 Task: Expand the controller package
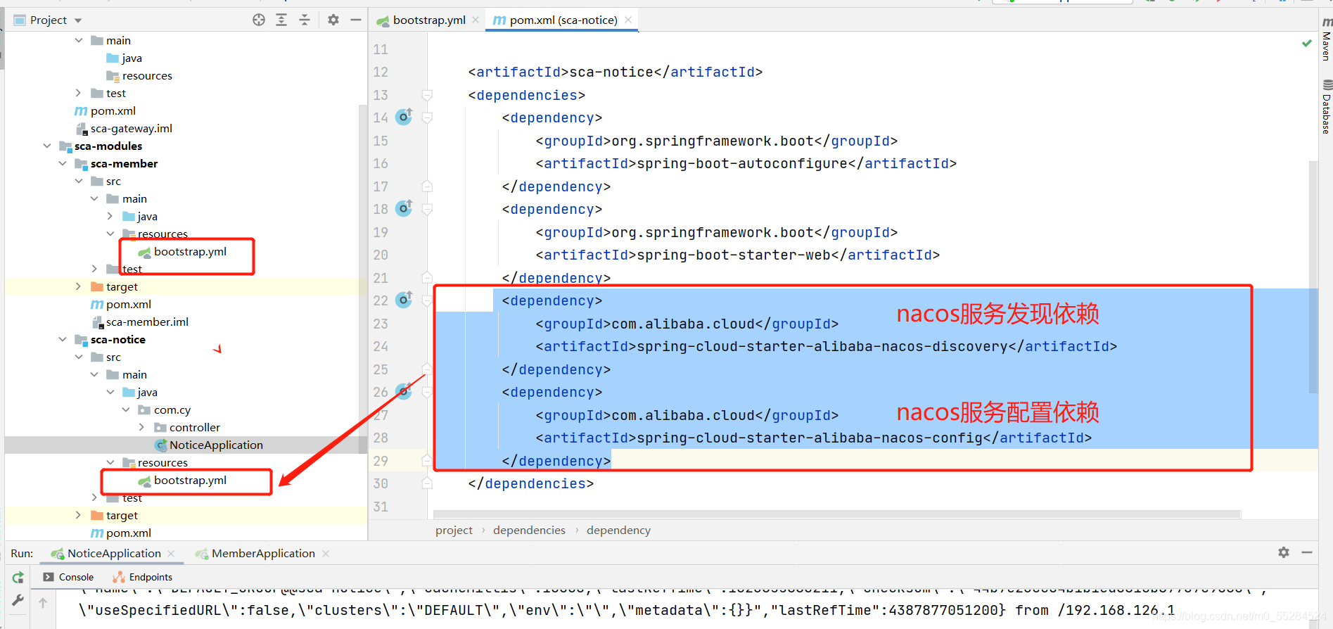pos(142,427)
